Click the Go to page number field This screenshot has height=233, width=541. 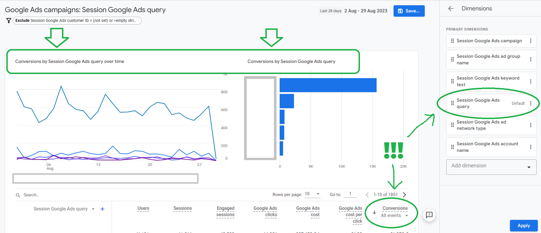pyautogui.click(x=350, y=194)
